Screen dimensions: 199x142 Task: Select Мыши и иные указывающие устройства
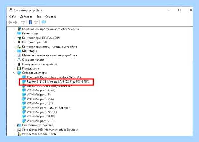click(49, 55)
